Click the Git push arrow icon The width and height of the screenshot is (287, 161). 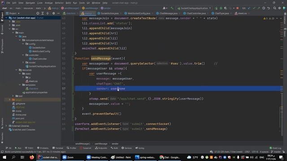[259, 8]
